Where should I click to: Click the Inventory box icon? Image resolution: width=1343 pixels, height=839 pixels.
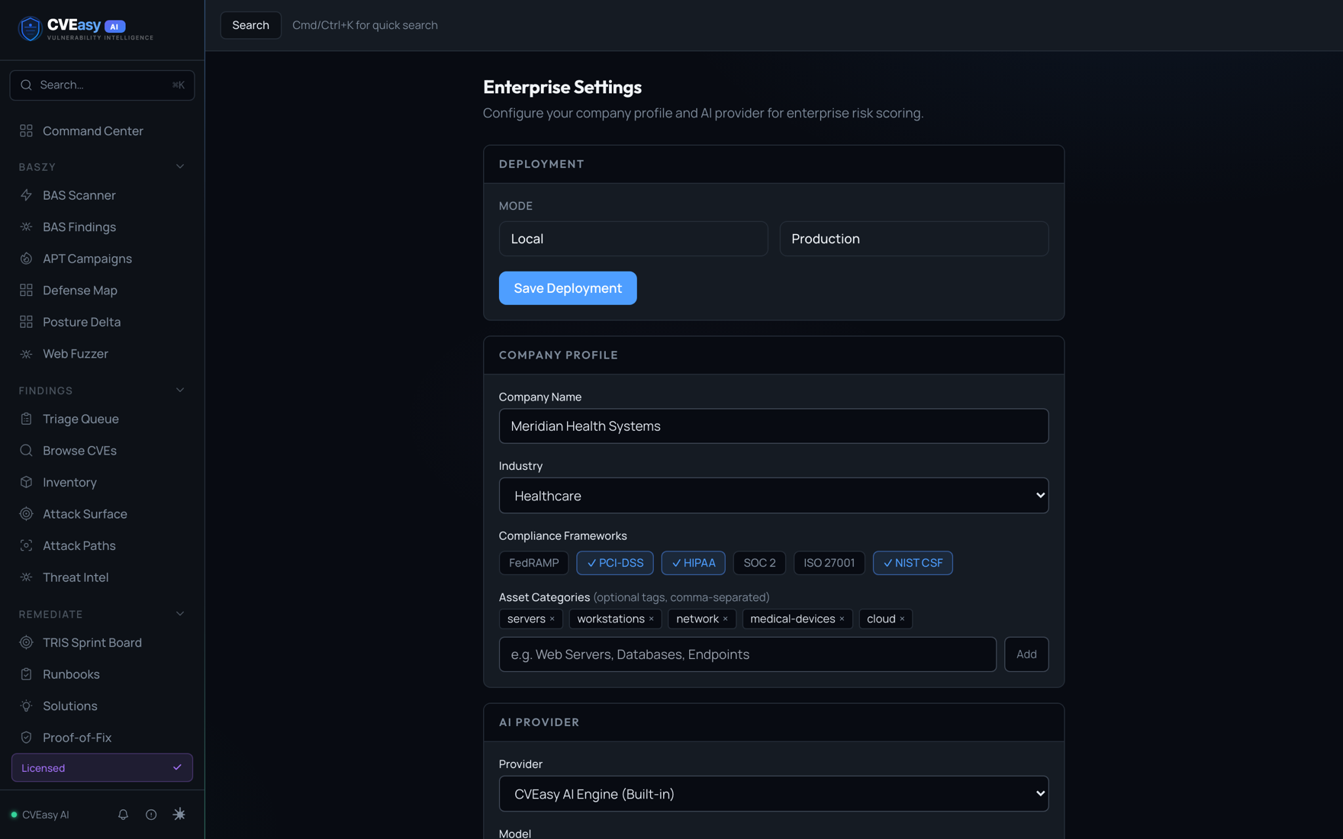26,482
